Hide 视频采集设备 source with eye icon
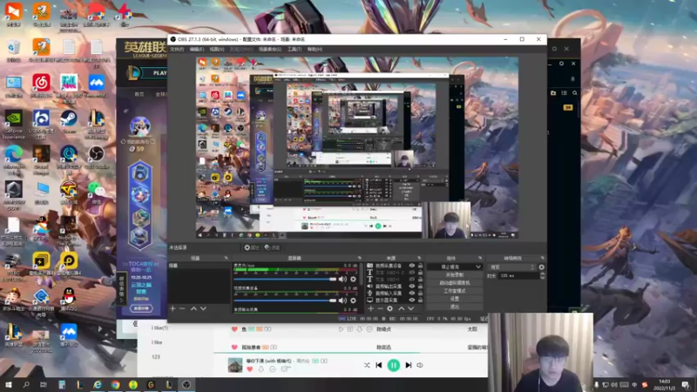The image size is (697, 392). pos(411,266)
